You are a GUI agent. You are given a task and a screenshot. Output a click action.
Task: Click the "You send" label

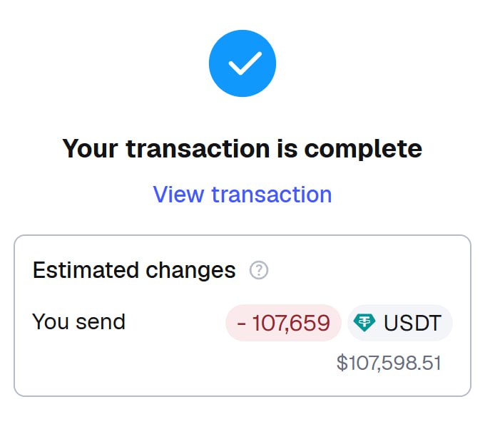click(x=78, y=321)
